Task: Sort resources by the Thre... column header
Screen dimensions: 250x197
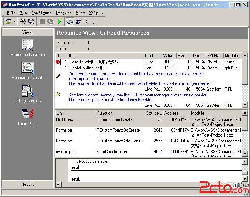Action: [x=198, y=56]
